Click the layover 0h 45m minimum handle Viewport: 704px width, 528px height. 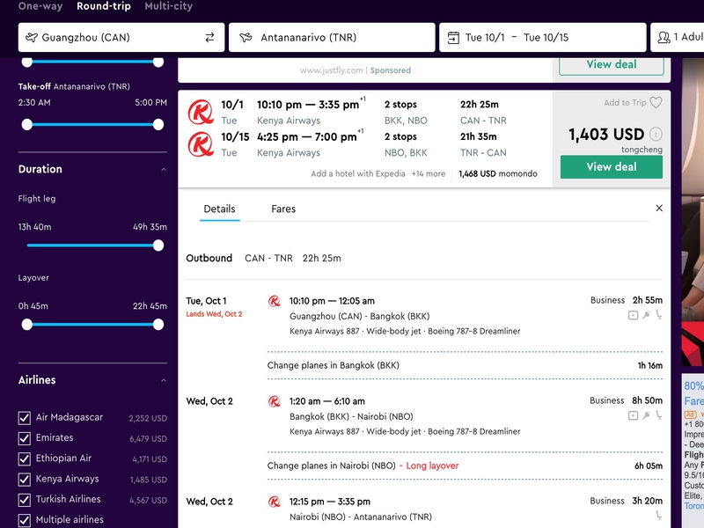[x=27, y=324]
